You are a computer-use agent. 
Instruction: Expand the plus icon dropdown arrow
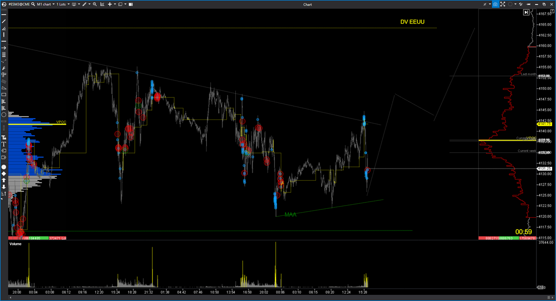(x=115, y=4)
